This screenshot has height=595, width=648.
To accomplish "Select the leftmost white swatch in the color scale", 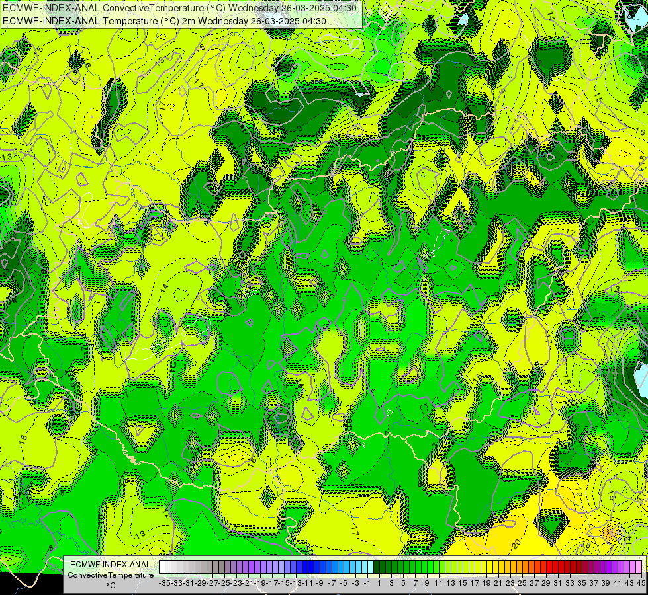I will pos(162,567).
